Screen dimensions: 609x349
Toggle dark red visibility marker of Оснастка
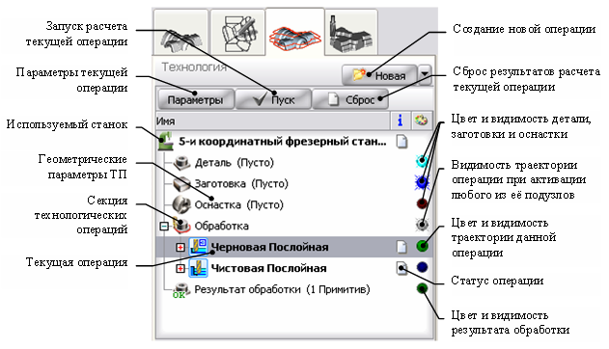tap(422, 203)
